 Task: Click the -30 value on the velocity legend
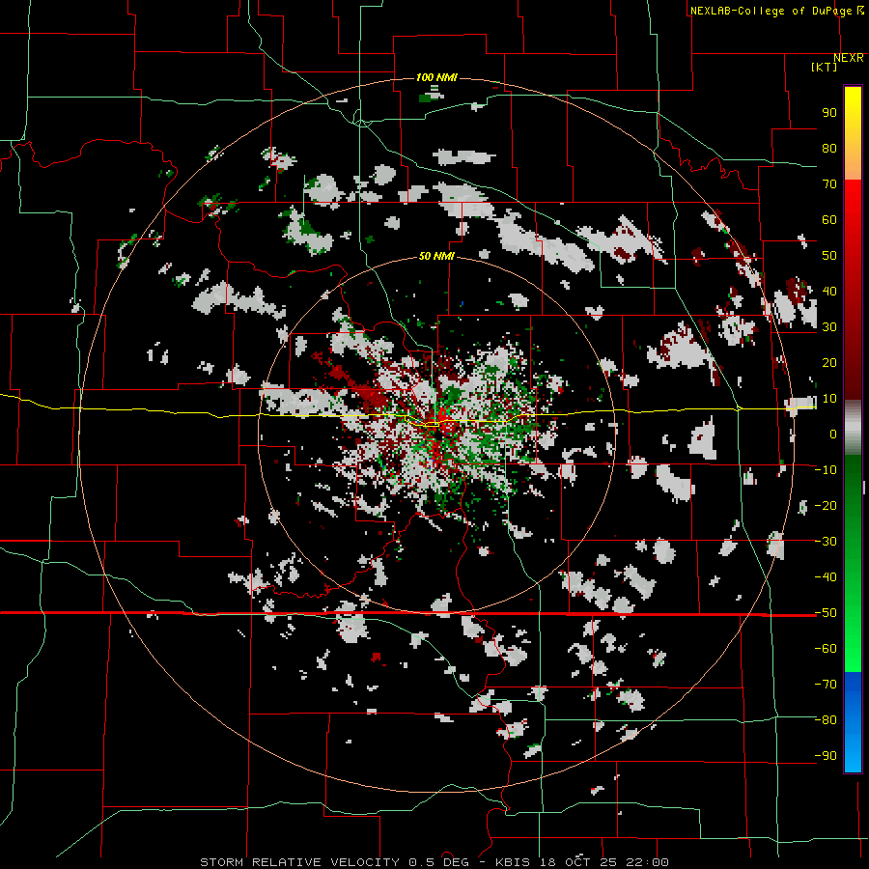coord(826,542)
